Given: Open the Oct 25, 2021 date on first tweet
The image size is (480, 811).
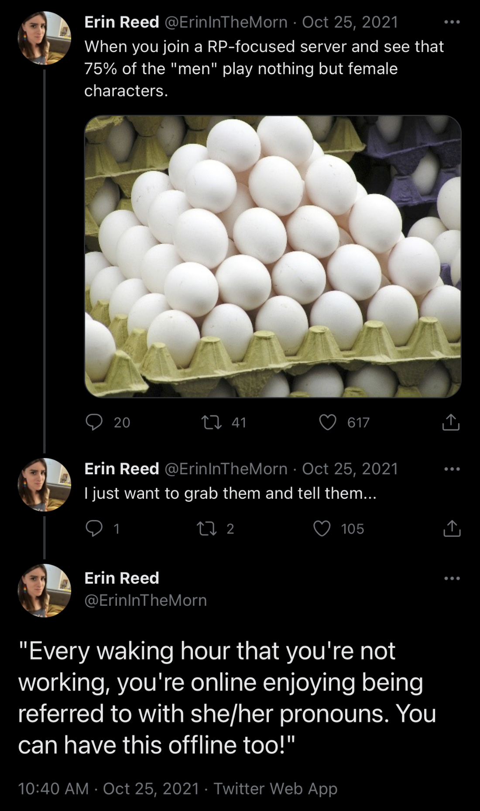Looking at the screenshot, I should click(350, 22).
